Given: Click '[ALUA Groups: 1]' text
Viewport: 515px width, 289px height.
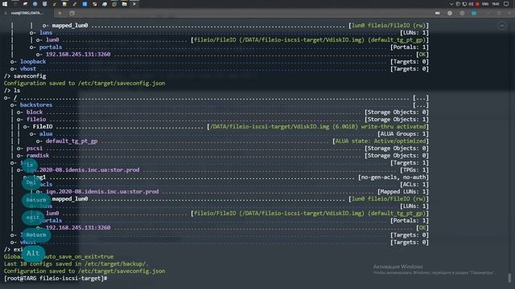Looking at the screenshot, I should (x=403, y=134).
